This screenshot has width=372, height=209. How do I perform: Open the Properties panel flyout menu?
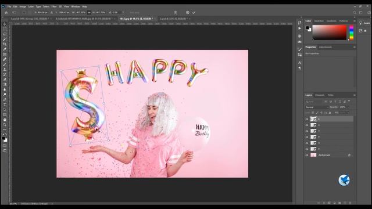click(x=355, y=47)
